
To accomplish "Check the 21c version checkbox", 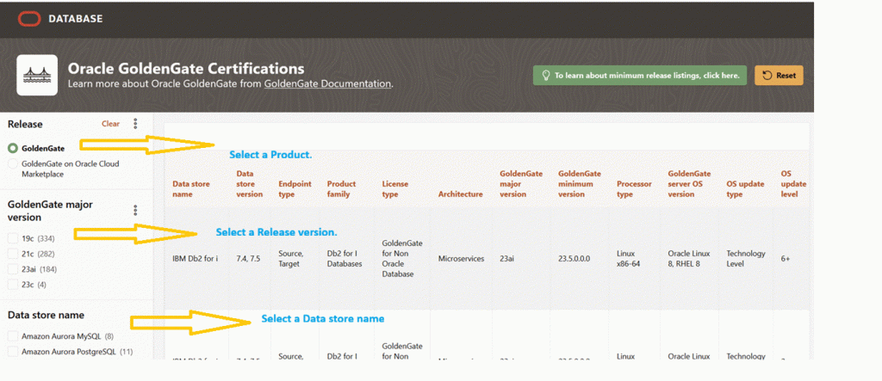I will pos(13,254).
